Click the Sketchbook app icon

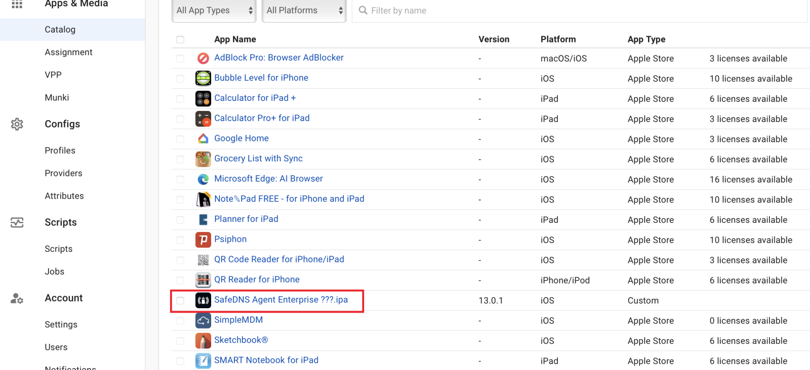tap(203, 341)
